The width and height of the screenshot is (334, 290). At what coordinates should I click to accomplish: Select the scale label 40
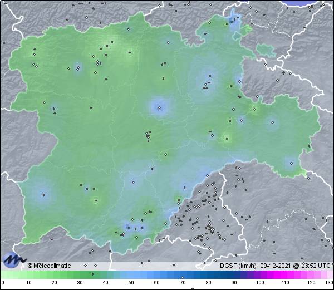pos(105,283)
